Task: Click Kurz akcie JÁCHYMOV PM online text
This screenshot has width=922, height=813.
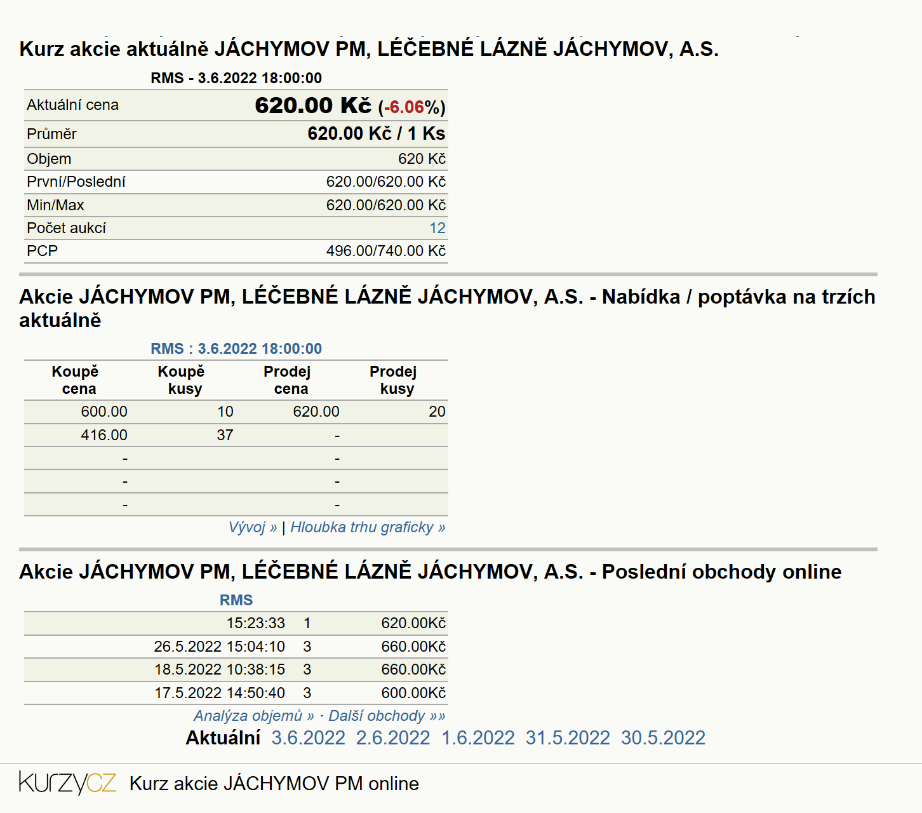Action: (x=274, y=783)
